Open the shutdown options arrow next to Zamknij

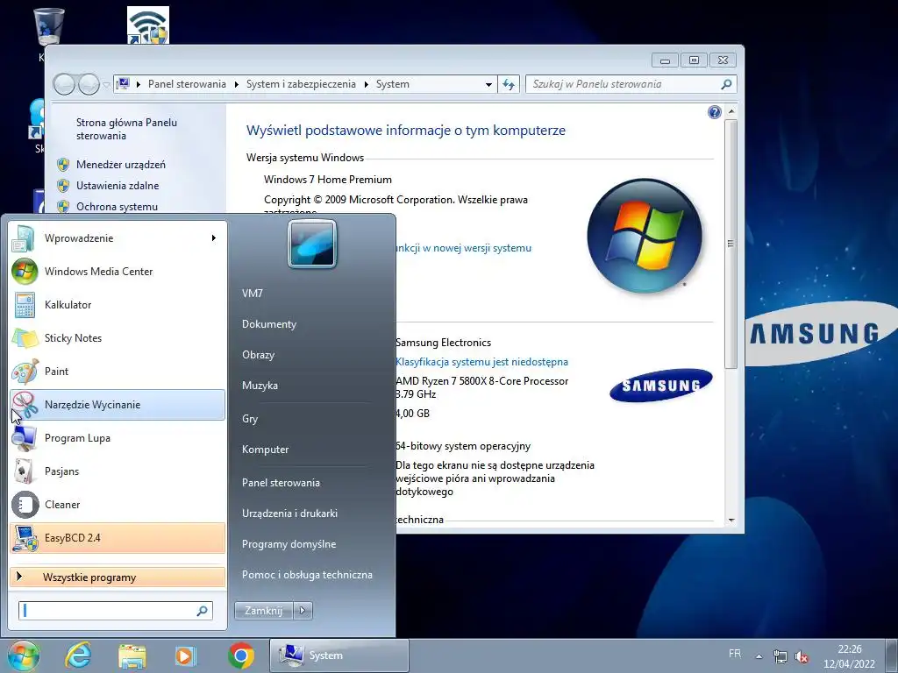303,611
